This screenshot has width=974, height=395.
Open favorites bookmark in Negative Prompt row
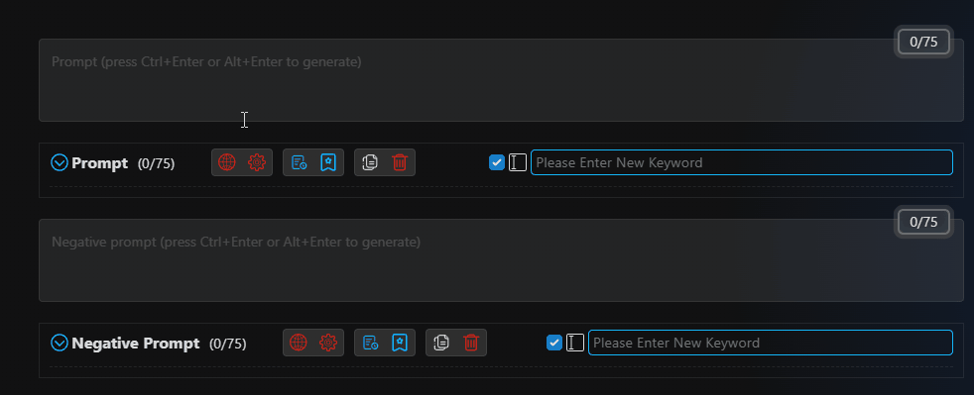pyautogui.click(x=400, y=343)
